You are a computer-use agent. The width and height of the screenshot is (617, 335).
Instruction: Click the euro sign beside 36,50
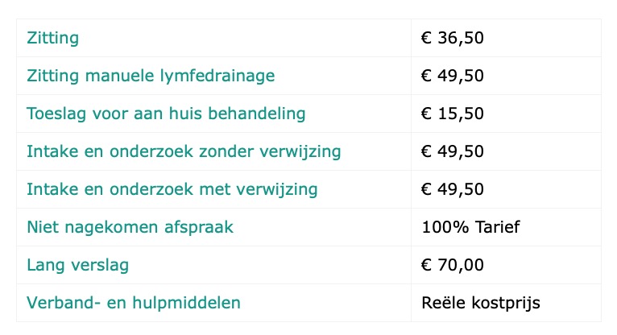(x=426, y=38)
